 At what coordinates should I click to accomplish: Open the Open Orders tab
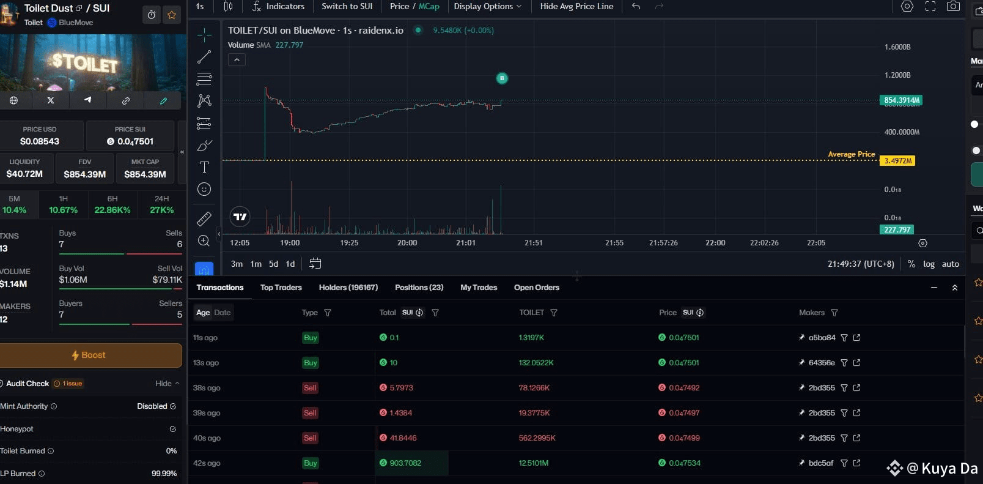[x=537, y=288]
